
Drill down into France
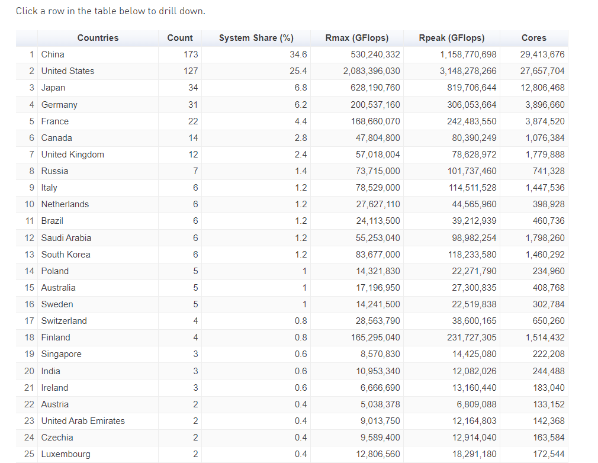click(x=54, y=121)
